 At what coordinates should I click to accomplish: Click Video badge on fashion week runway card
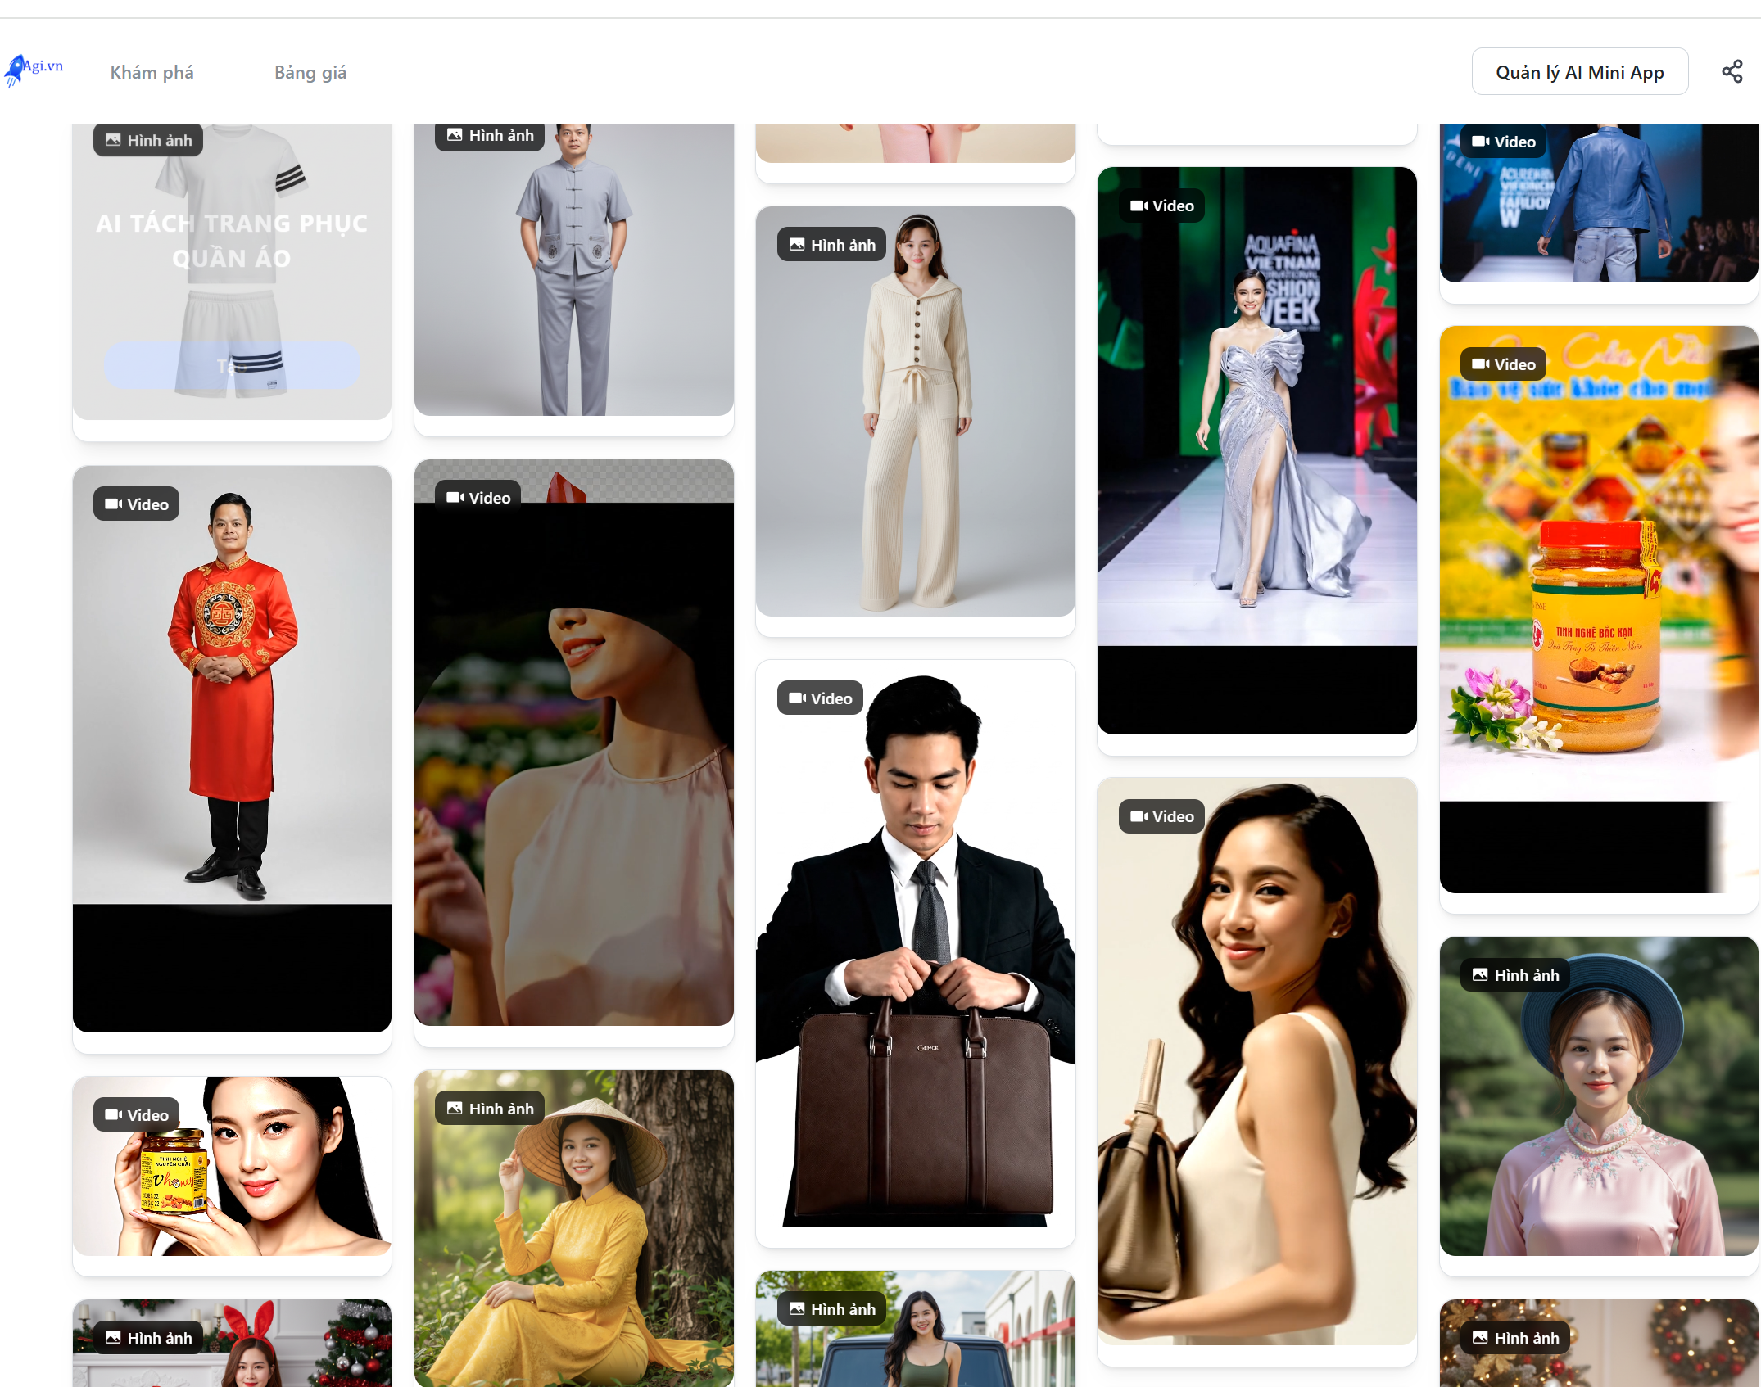pyautogui.click(x=1161, y=206)
